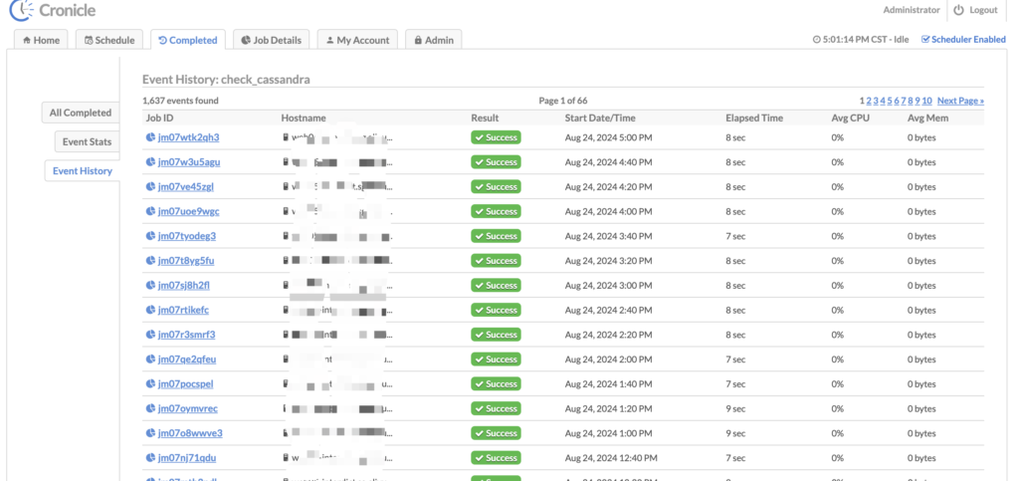
Task: Jump to page 5 in pagination
Action: click(x=890, y=101)
